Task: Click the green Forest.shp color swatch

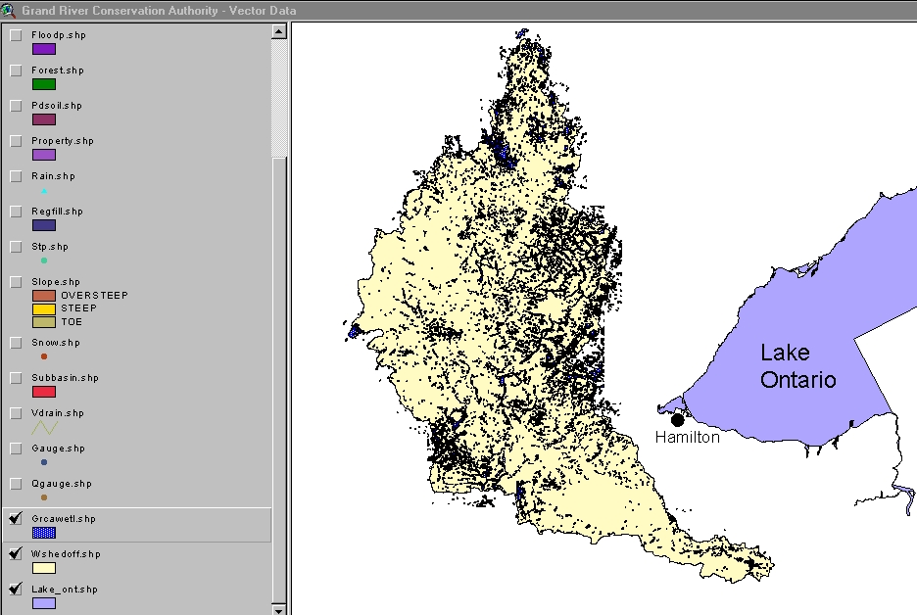Action: pyautogui.click(x=44, y=85)
